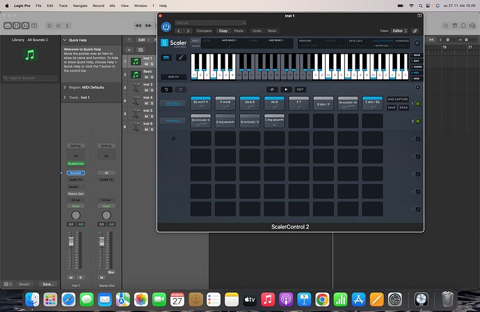Open Library icon in Logic control bar
The image size is (480, 312).
click(8, 26)
